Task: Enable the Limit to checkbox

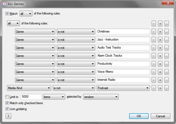Action: tap(7, 97)
